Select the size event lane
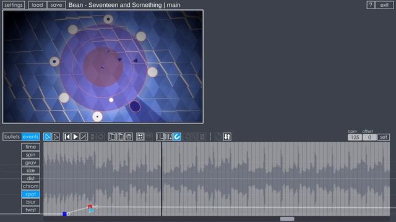396x222 pixels. (x=30, y=170)
